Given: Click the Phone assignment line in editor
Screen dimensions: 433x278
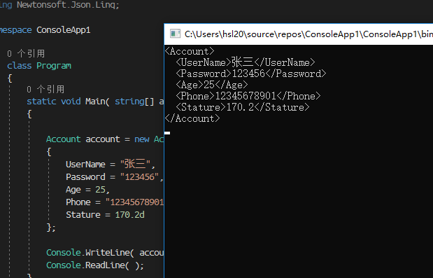Looking at the screenshot, I should [x=115, y=202].
